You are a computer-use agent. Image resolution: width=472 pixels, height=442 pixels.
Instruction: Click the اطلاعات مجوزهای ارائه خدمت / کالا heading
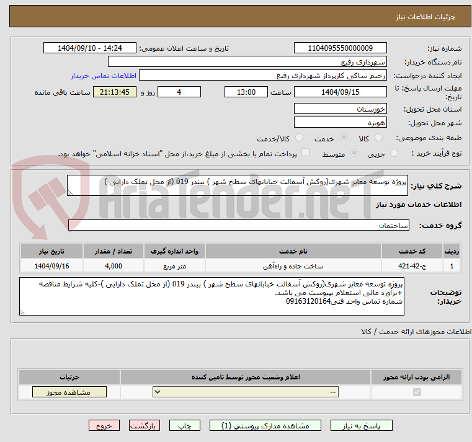pyautogui.click(x=416, y=332)
